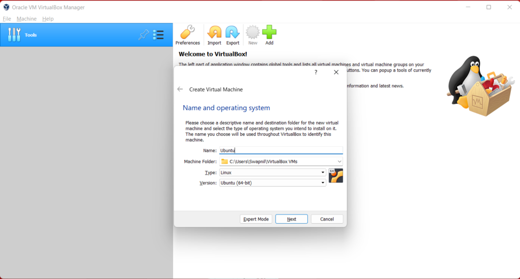Select the Tools entry in sidebar
This screenshot has height=279, width=520.
point(86,35)
